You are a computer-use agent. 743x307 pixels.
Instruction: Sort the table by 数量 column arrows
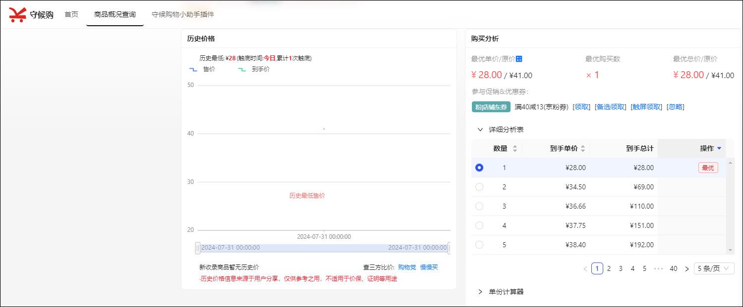point(514,149)
